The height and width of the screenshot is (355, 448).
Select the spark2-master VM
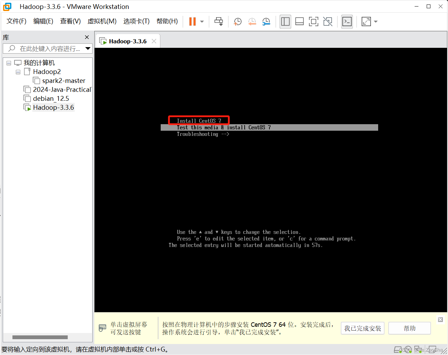pyautogui.click(x=64, y=81)
